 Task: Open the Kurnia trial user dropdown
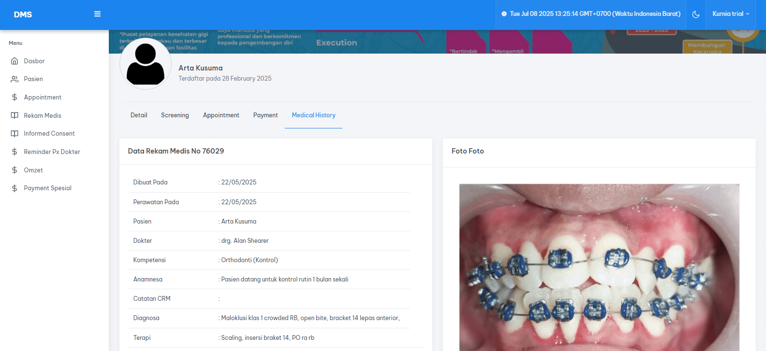click(731, 14)
